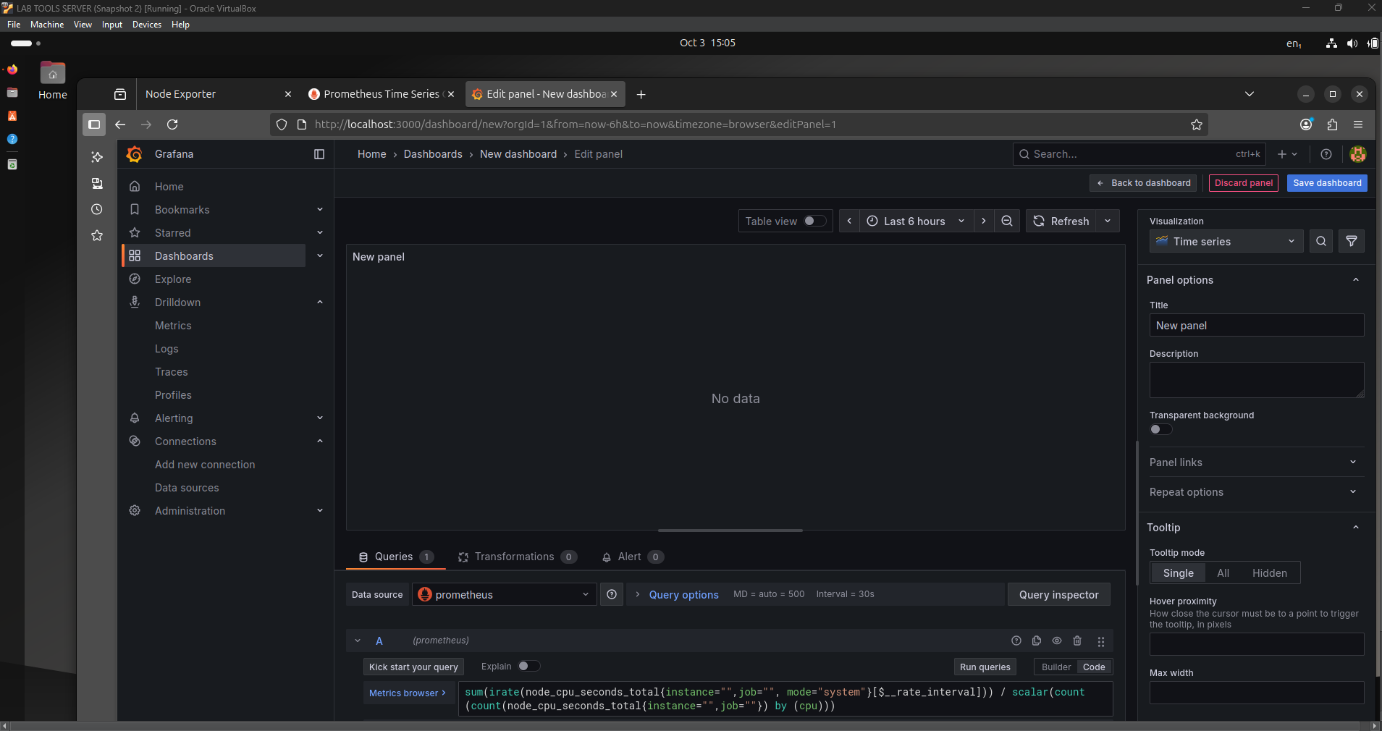Switch query editor to Code mode
Viewport: 1382px width, 731px height.
click(x=1094, y=667)
